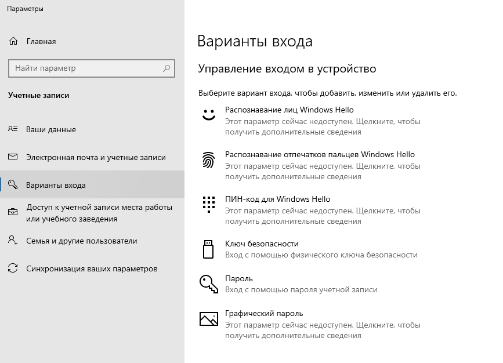Click the person-plus icon for family users
This screenshot has height=363, width=503.
pos(13,240)
